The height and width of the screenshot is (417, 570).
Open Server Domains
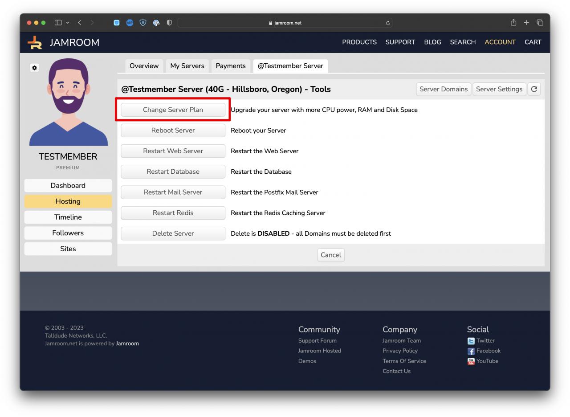pyautogui.click(x=443, y=89)
